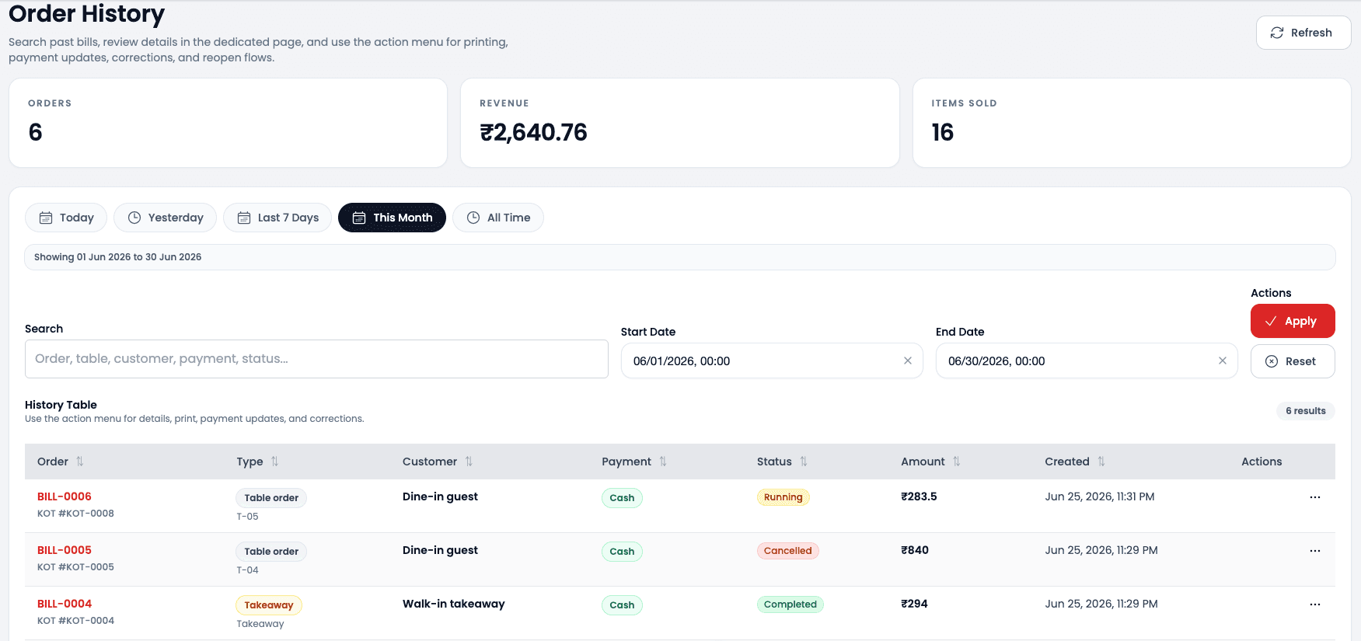Open action menu for BILL-0005
This screenshot has width=1361, height=641.
pyautogui.click(x=1315, y=551)
